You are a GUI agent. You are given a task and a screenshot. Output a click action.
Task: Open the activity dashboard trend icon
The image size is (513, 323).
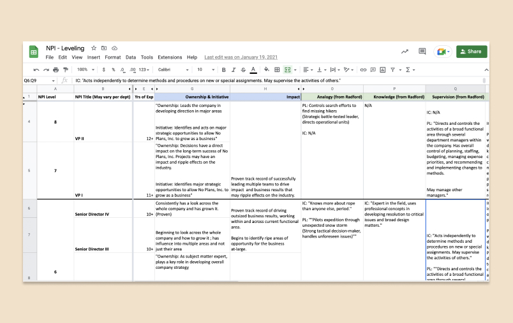405,51
